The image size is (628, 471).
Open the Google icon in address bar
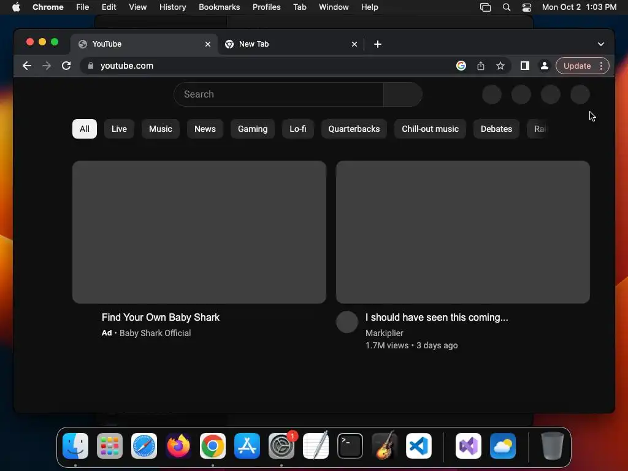point(461,66)
